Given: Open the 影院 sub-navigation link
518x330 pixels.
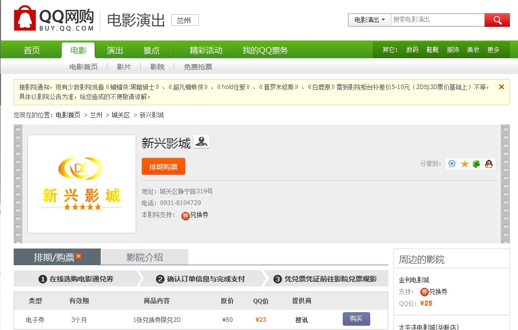Looking at the screenshot, I should tap(157, 67).
